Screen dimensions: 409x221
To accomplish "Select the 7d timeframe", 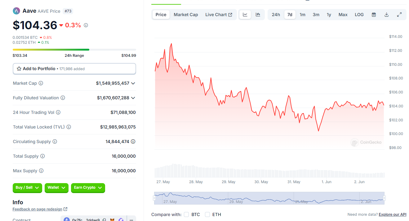I will [290, 15].
